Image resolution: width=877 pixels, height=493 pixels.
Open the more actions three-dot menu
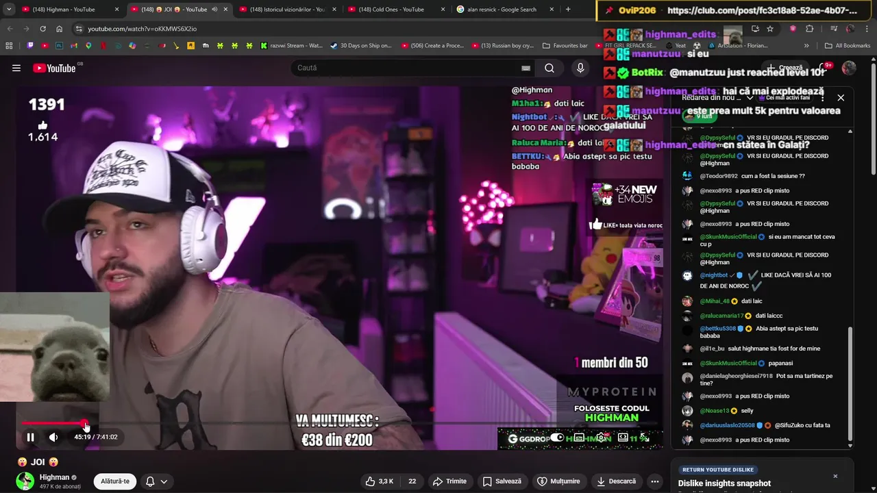(655, 481)
